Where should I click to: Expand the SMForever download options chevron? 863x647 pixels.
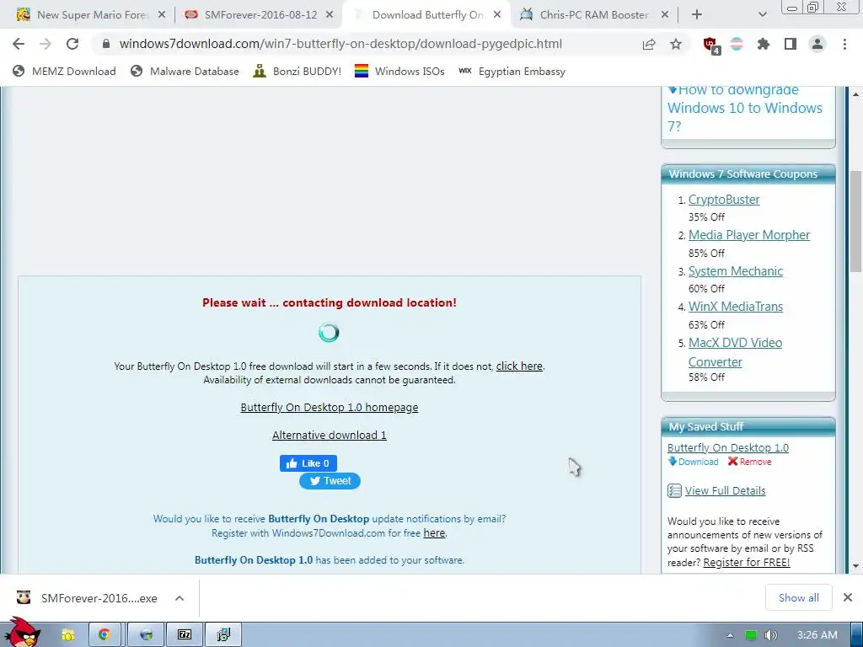click(180, 598)
